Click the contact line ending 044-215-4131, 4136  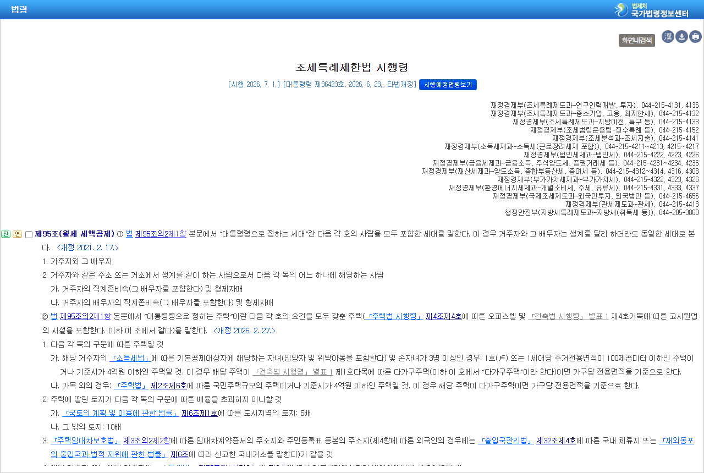(x=595, y=105)
